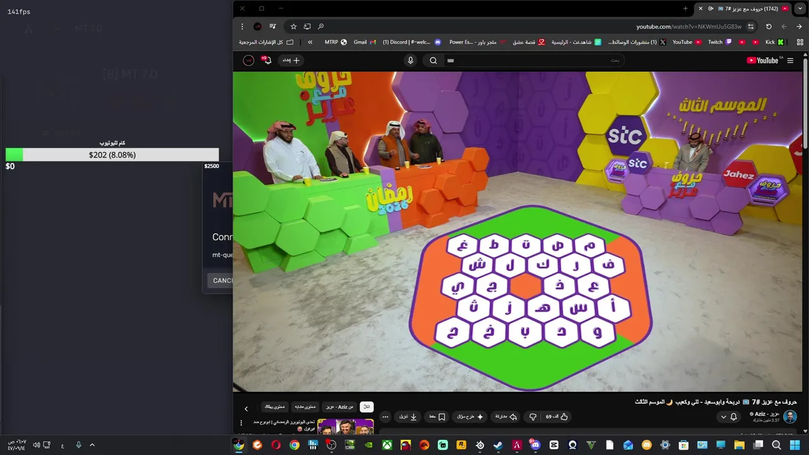Open the Kick bookmark
The width and height of the screenshot is (809, 455).
coord(774,42)
